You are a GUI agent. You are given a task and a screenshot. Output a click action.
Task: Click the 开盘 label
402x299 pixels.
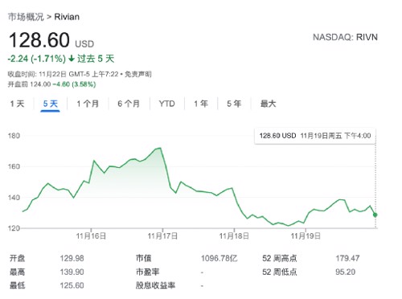17,258
